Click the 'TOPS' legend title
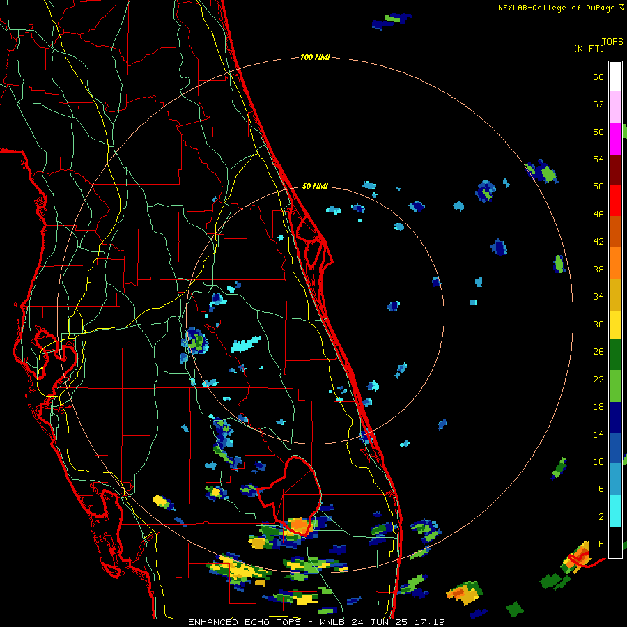Screen dimensions: 627x627 [612, 42]
